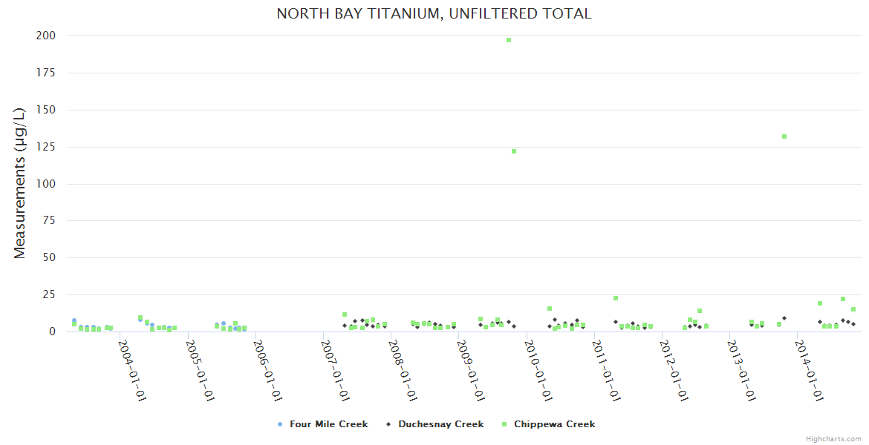Viewport: 869px width, 445px height.
Task: Click the Duchesnay diamond below the 132 µg/L outlier
Action: click(x=784, y=318)
